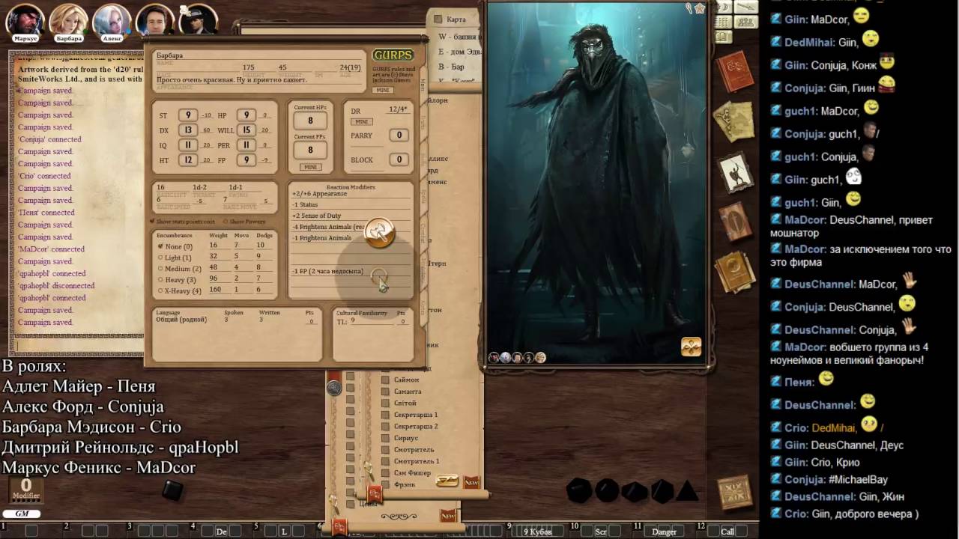This screenshot has height=539, width=959.
Task: Click the Call hotkey slot
Action: pos(727,532)
